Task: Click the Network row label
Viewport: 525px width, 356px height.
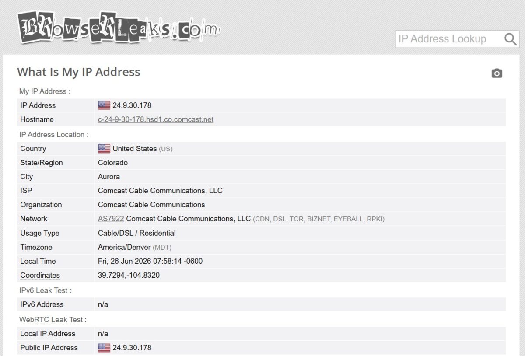Action: pos(34,219)
